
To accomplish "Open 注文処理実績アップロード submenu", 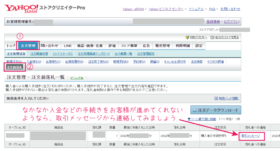I will point(94,54).
